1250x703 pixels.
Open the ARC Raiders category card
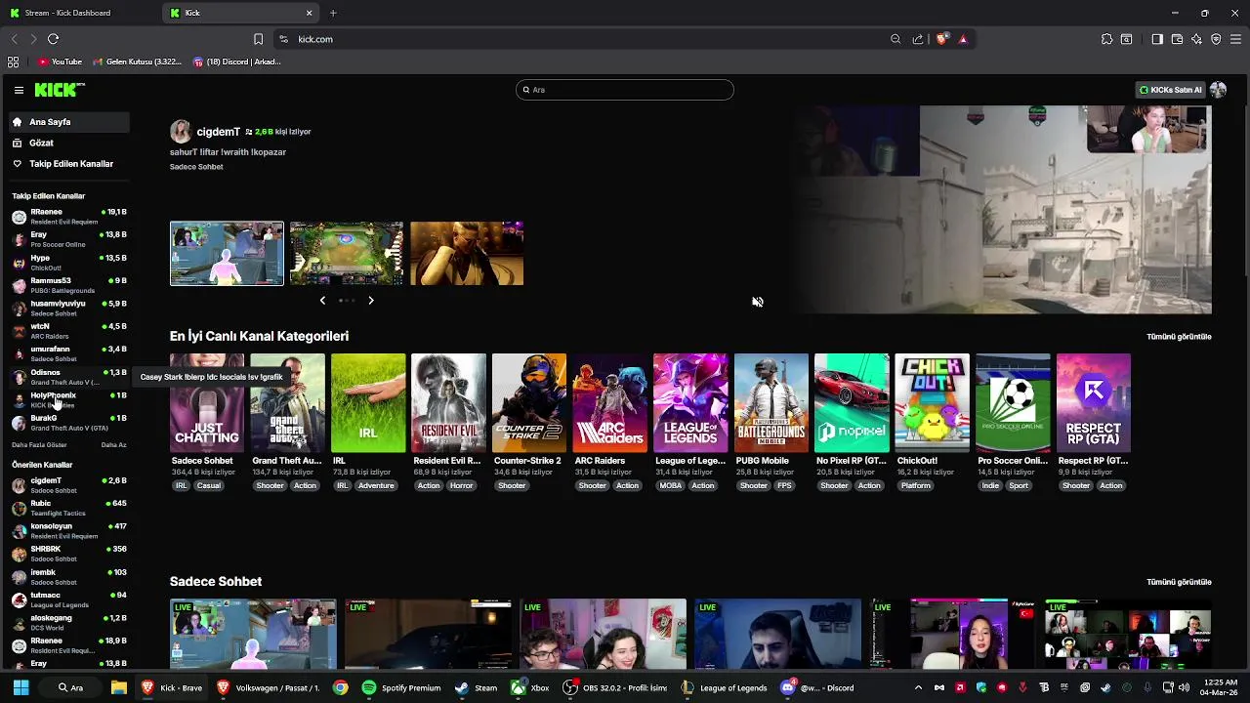[x=609, y=403]
